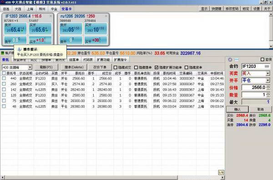Click the 锁定 toolbar button
This screenshot has height=180, width=273.
(246, 9)
